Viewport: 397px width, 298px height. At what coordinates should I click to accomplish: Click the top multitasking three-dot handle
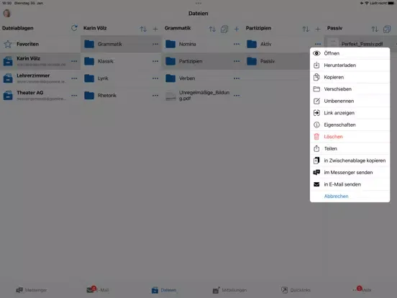198,4
